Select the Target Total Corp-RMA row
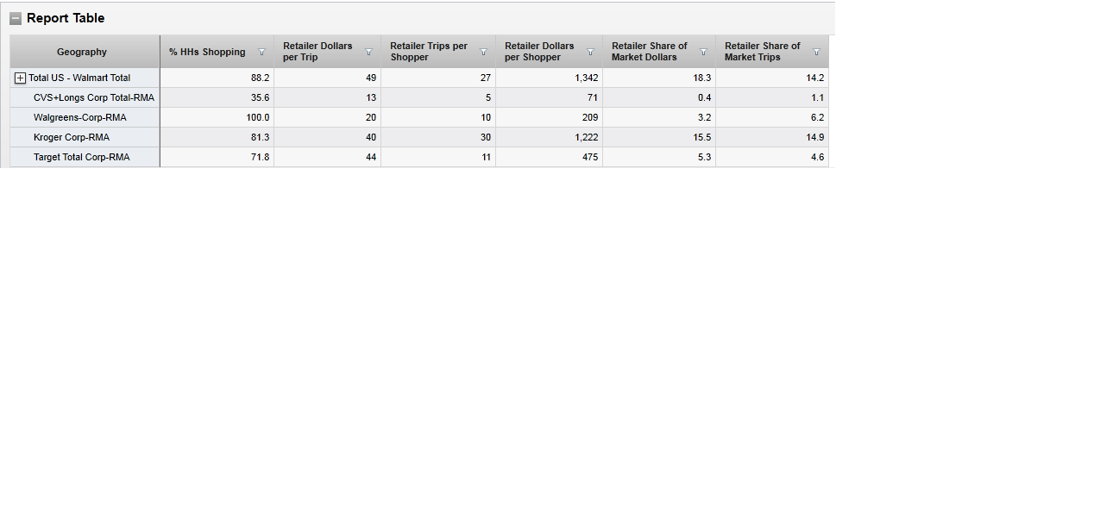Screen dimensions: 1094x506 point(81,158)
